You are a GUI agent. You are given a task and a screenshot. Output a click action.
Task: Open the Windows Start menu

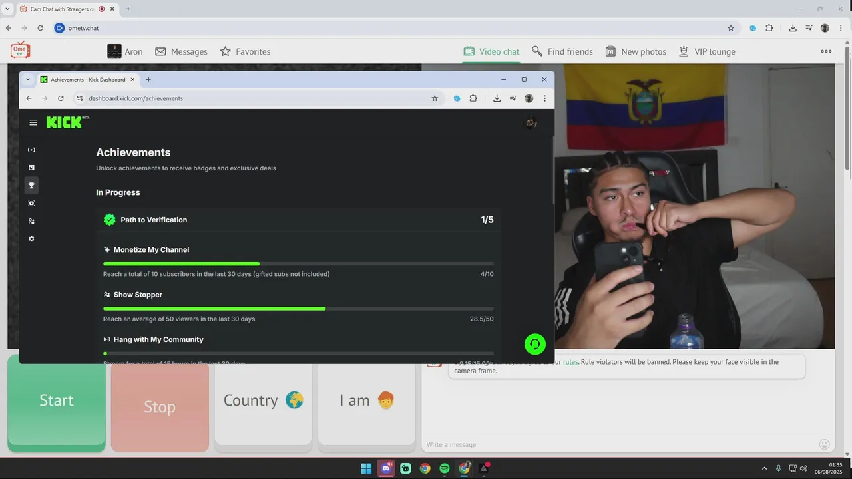(x=366, y=468)
